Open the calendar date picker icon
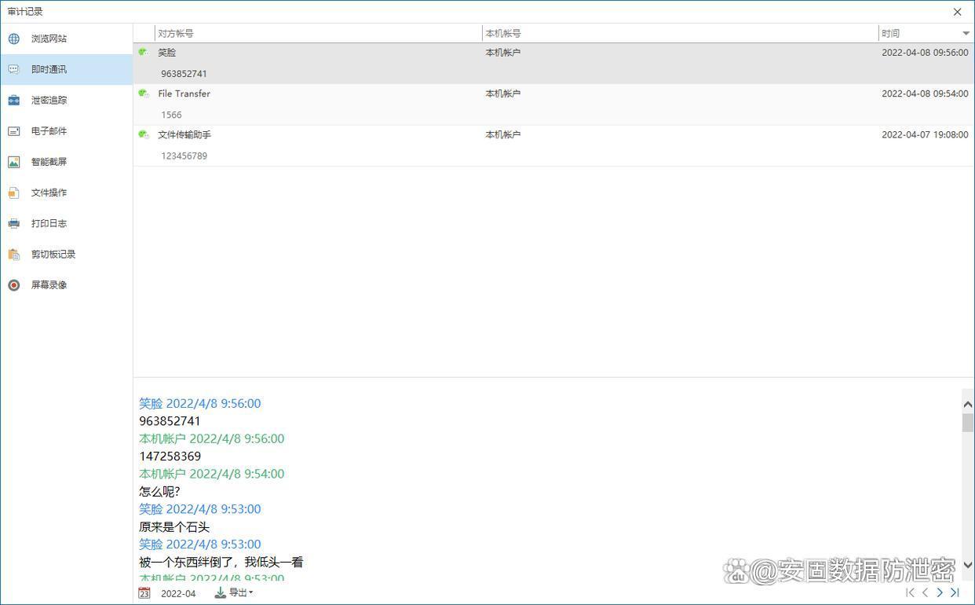This screenshot has height=605, width=975. pos(144,593)
